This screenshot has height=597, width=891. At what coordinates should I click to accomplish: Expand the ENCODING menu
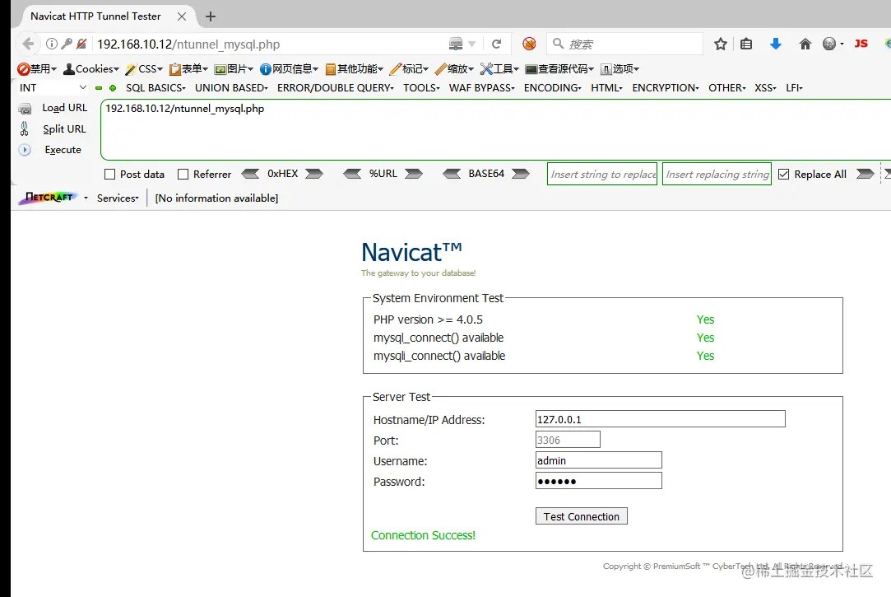(552, 88)
